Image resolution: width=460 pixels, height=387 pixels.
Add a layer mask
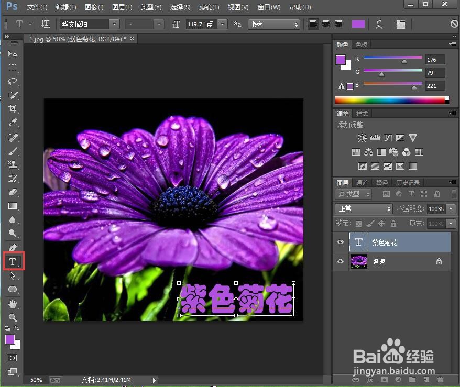coord(384,379)
